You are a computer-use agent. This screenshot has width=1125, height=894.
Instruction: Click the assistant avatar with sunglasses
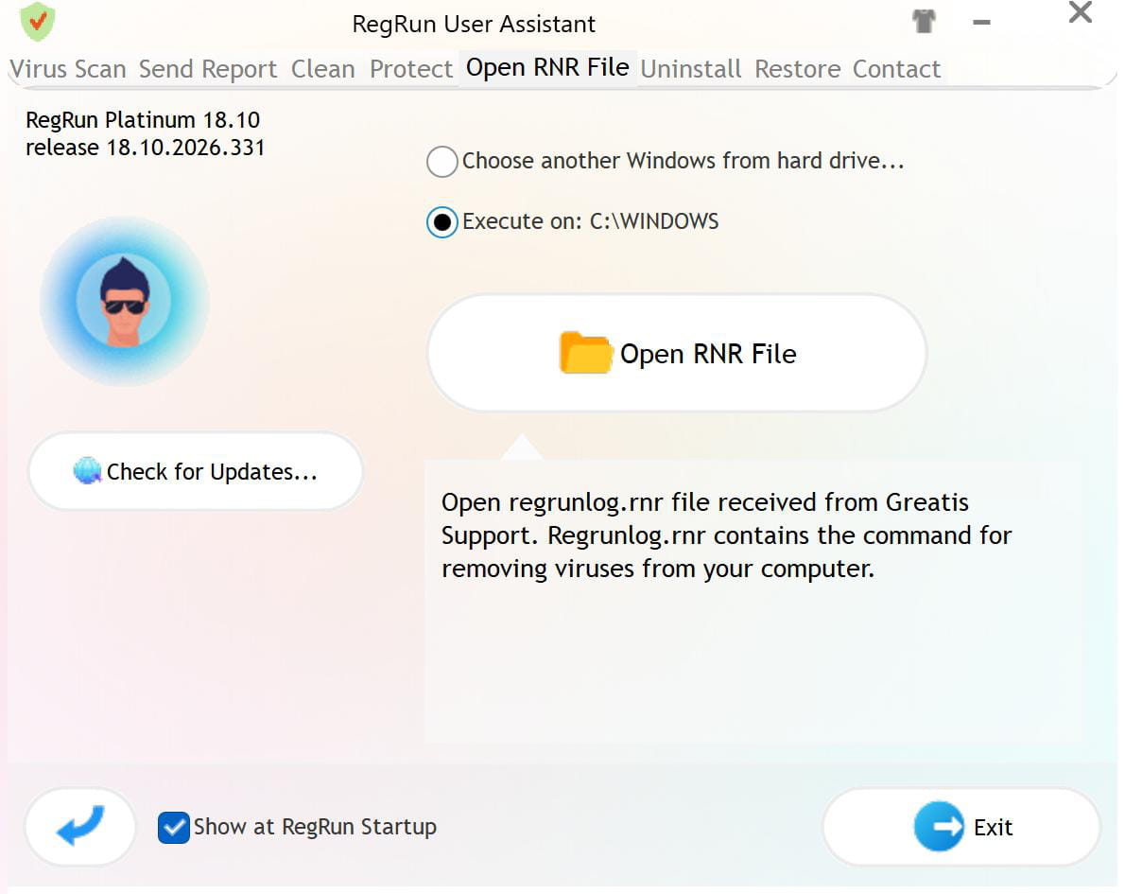124,302
